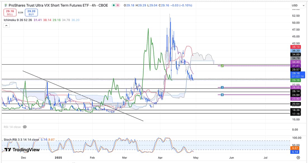The image size is (308, 163).
Task: Select the blue marker labeled 2
Action: 222,95
